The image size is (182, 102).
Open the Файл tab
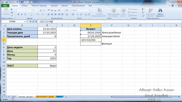click(5, 6)
